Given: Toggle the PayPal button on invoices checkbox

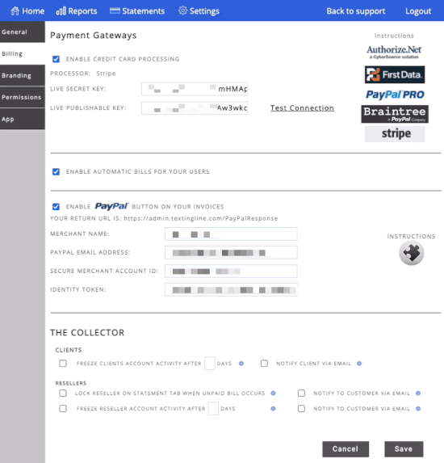Looking at the screenshot, I should (56, 206).
